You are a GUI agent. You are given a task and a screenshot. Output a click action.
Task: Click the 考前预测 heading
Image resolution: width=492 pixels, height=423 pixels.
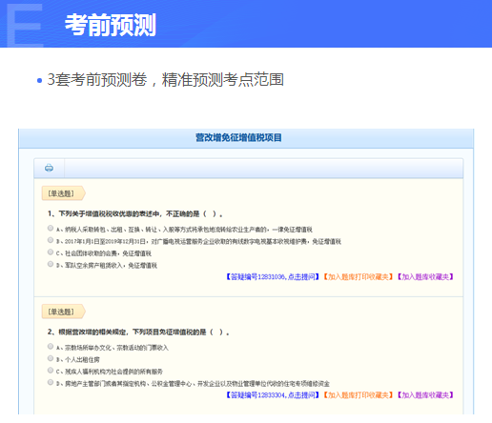pyautogui.click(x=111, y=25)
